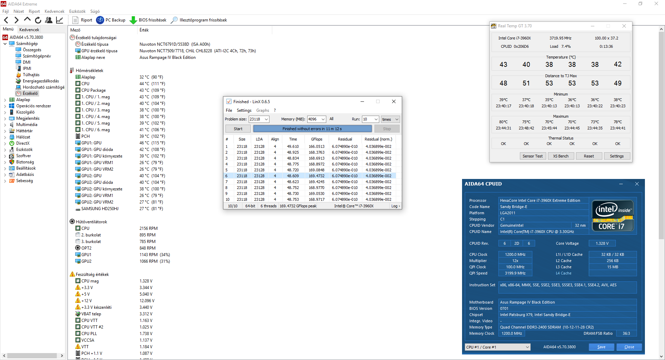Screen dimensions: 665x360
Task: Select the DirectX tree item
Action: (23, 143)
